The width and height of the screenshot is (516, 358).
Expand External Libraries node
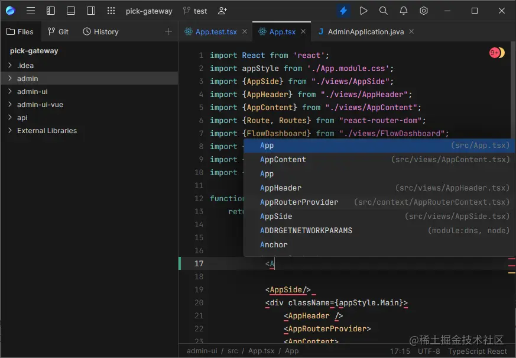(x=10, y=130)
